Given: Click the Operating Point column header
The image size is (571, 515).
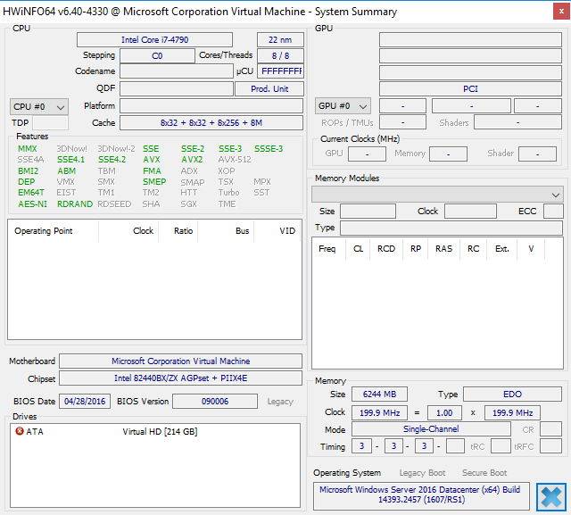Looking at the screenshot, I should 44,231.
